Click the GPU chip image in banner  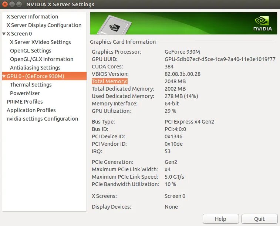click(115, 25)
